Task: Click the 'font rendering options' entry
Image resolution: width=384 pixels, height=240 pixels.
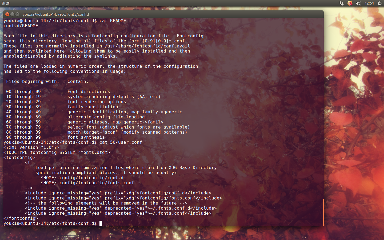Action: click(x=97, y=102)
